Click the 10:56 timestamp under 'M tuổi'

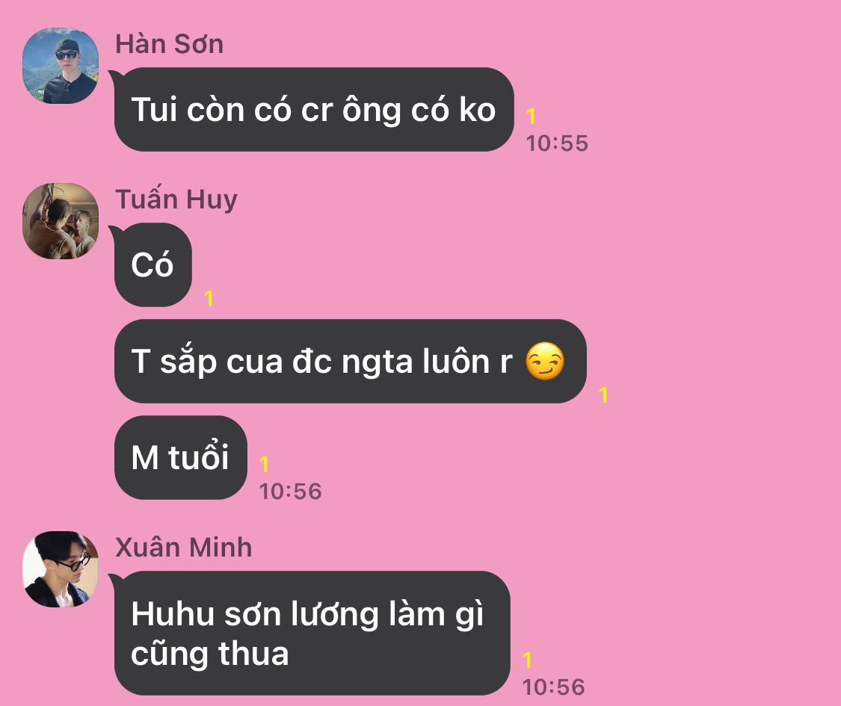[x=290, y=491]
